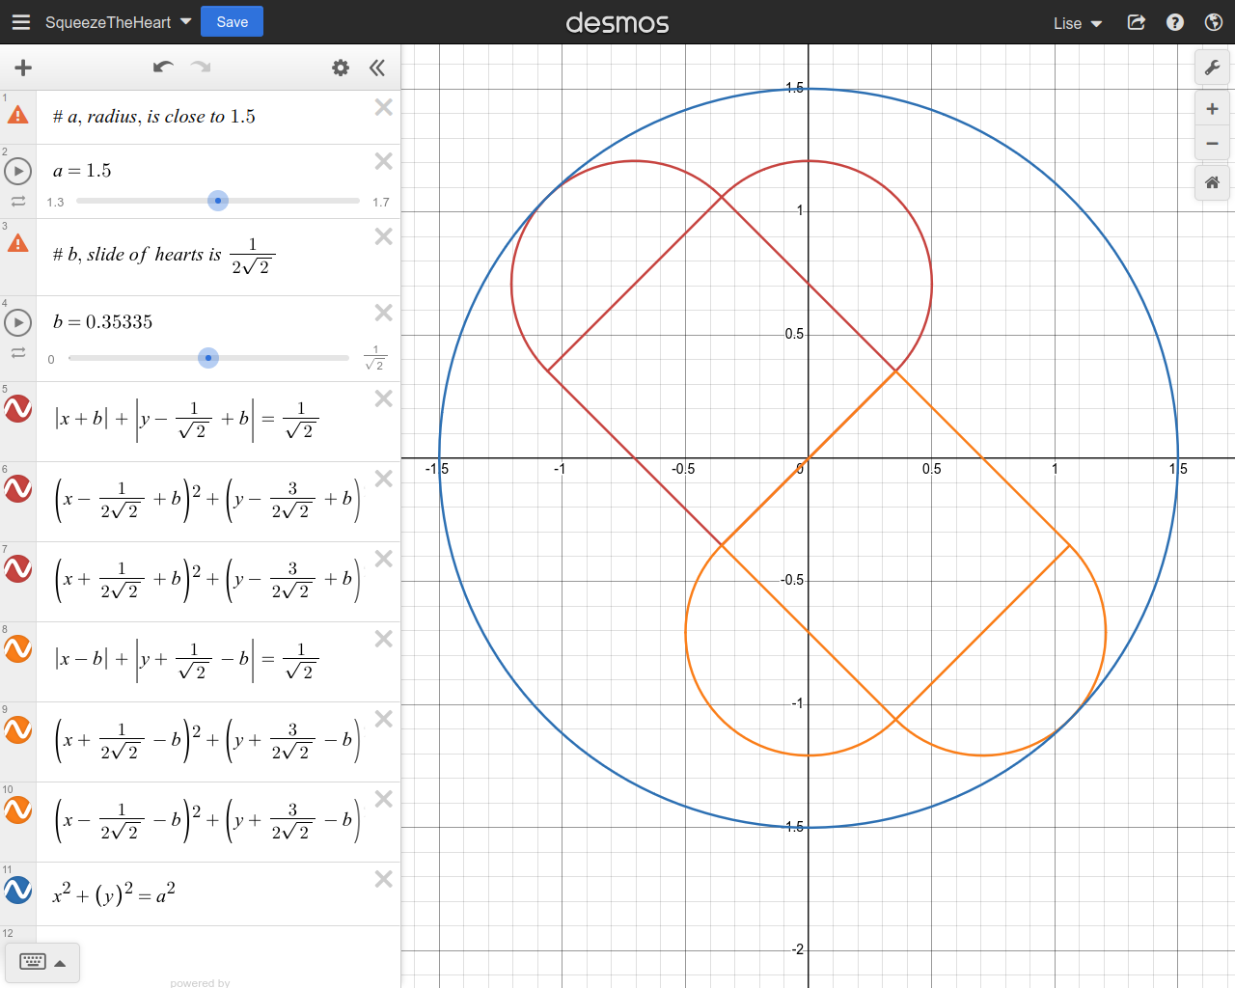Zoom out of the graph
The image size is (1235, 988).
(1212, 144)
